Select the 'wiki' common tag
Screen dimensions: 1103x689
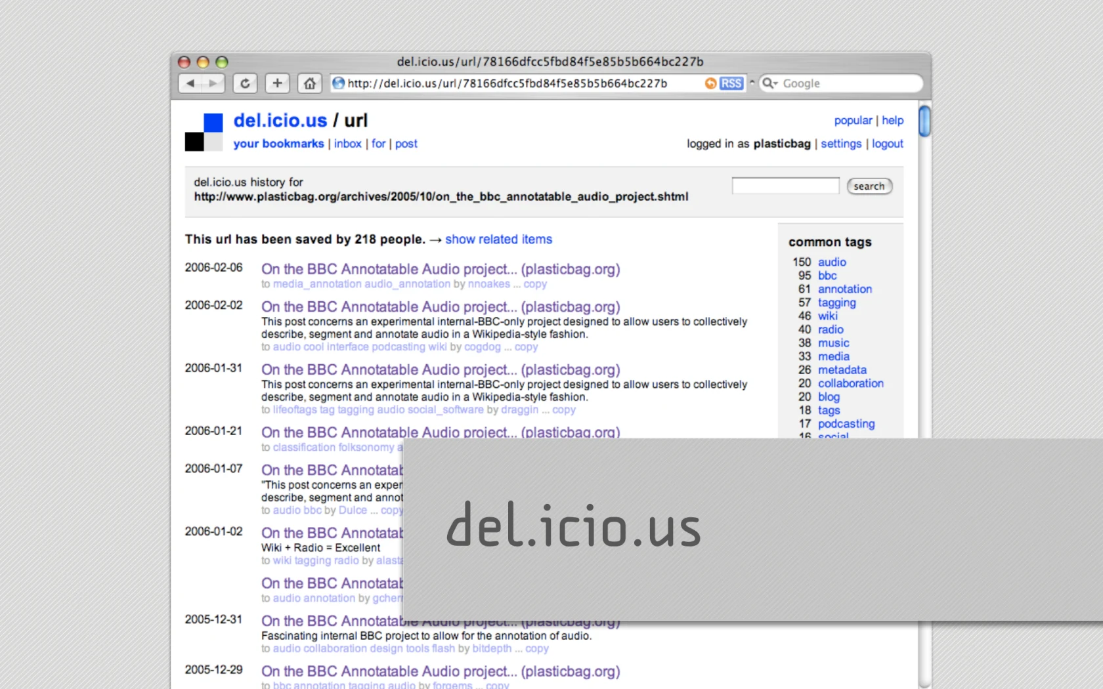pyautogui.click(x=828, y=316)
